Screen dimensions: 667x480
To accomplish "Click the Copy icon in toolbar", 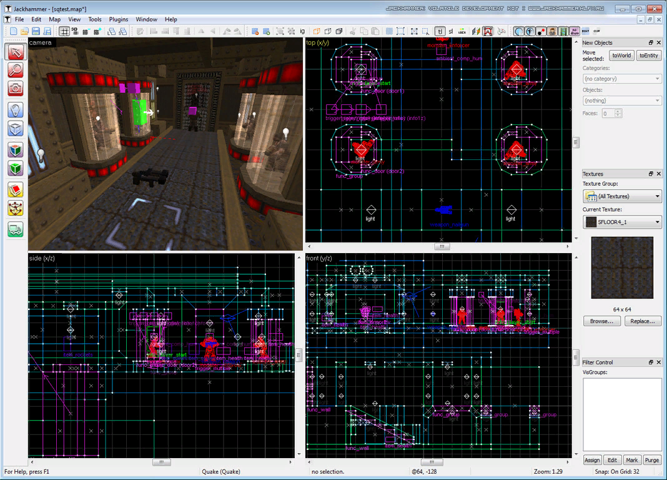I will 363,31.
